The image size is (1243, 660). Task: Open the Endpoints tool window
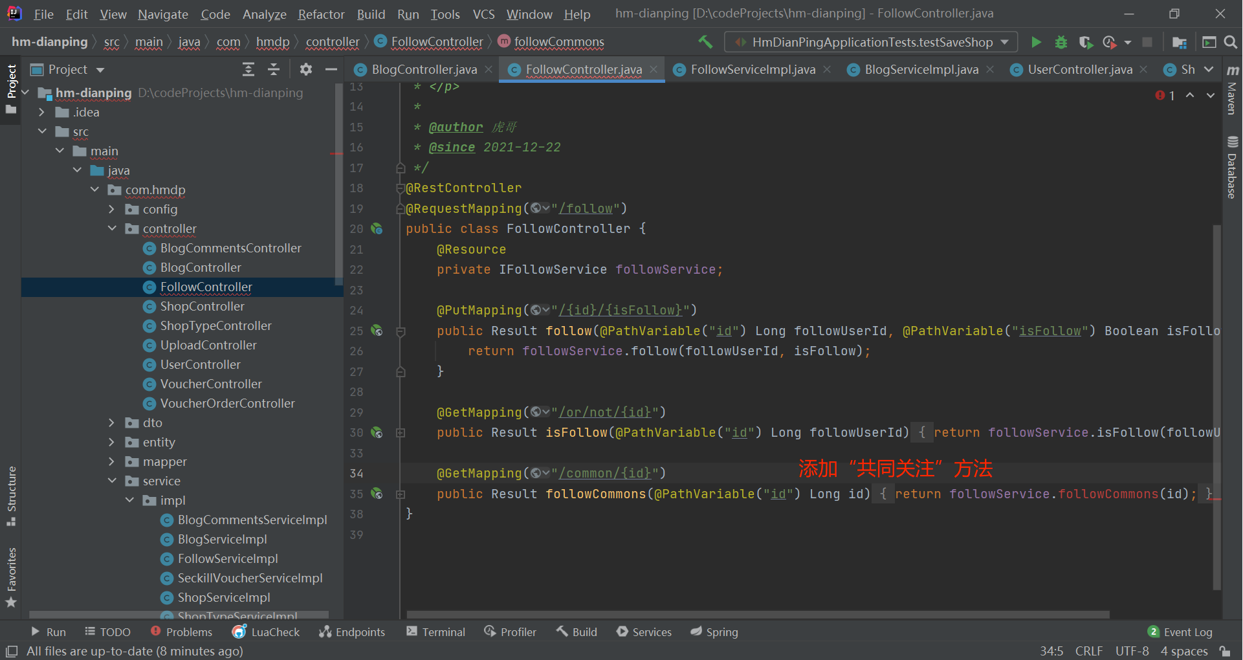tap(352, 632)
